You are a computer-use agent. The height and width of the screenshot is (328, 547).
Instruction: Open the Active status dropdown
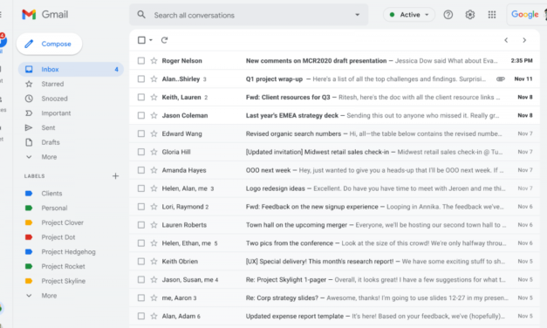click(409, 15)
